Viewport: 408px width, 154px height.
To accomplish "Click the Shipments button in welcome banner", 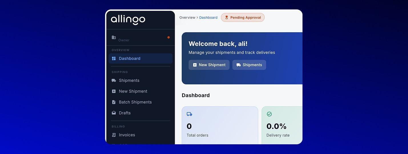I will tap(249, 65).
